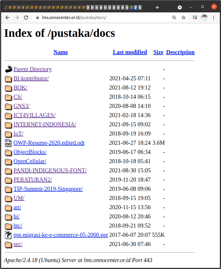Open the Parent Directory link
The width and height of the screenshot is (221, 269).
click(33, 69)
